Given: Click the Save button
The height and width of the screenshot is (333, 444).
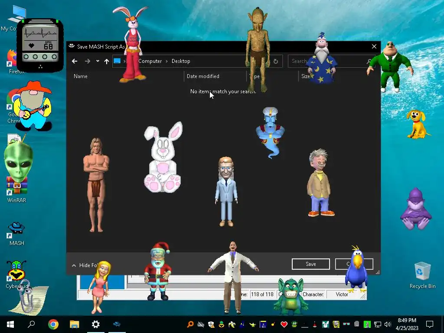Looking at the screenshot, I should 310,264.
